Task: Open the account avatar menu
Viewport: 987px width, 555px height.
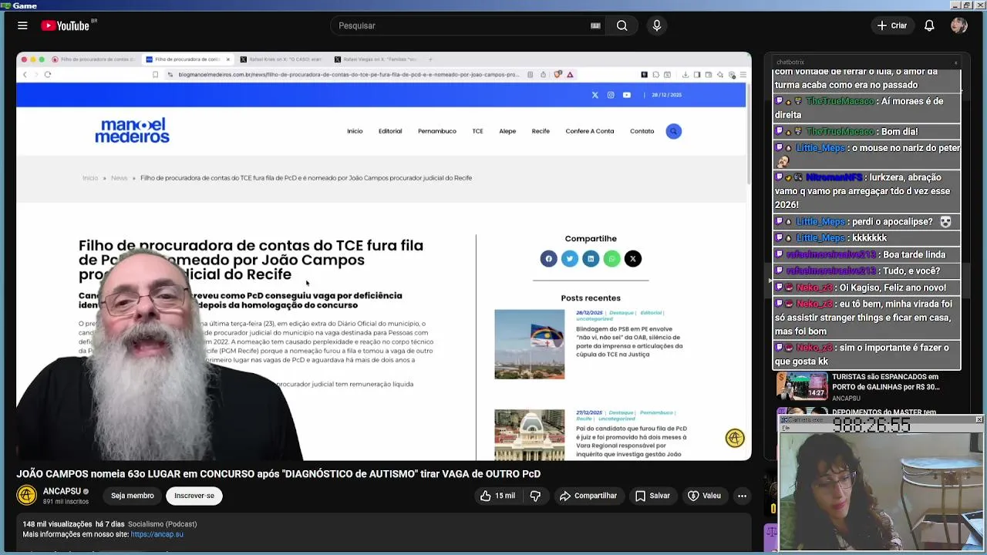Action: 959,25
